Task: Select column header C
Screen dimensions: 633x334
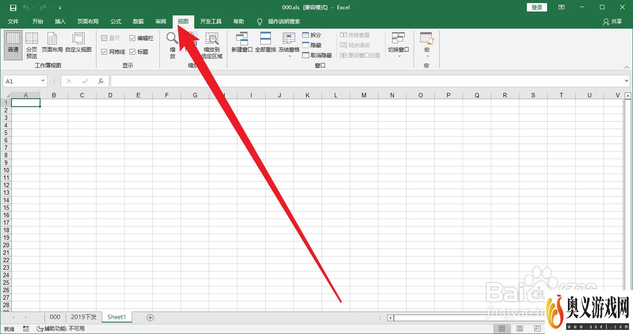Action: (x=82, y=95)
